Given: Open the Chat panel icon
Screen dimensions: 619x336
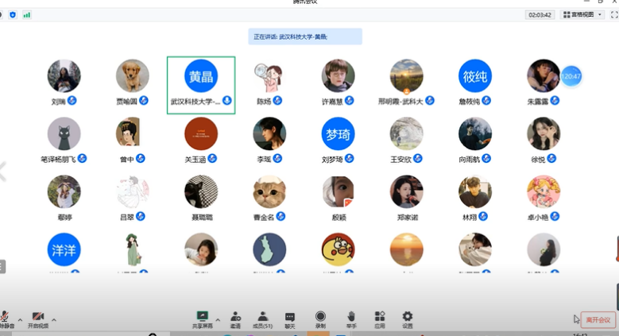Looking at the screenshot, I should click(x=290, y=317).
